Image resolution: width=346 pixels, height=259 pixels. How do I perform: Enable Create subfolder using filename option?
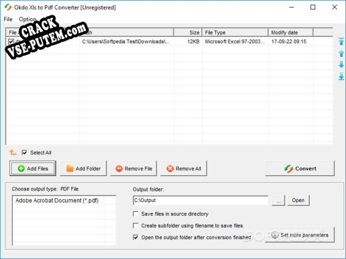[x=136, y=226]
